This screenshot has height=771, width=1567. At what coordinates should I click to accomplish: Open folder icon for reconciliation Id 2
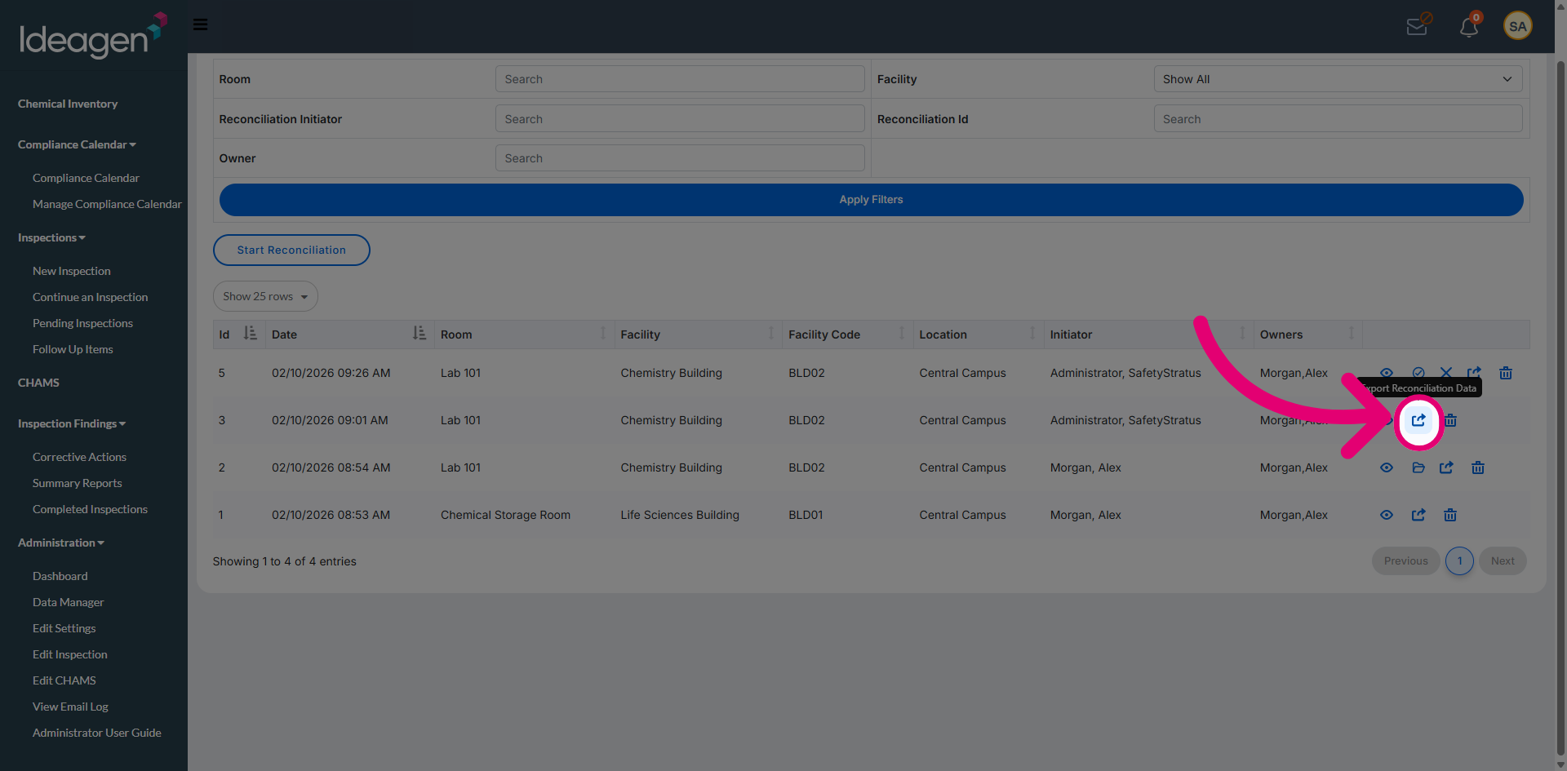click(x=1418, y=467)
